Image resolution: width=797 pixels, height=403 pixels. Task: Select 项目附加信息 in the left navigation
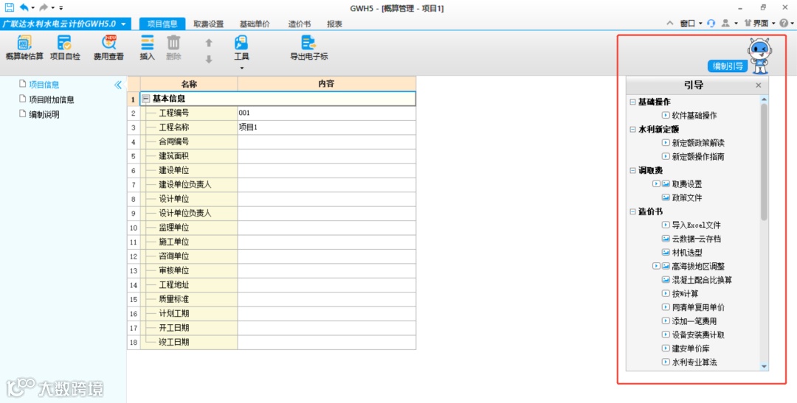click(x=52, y=99)
